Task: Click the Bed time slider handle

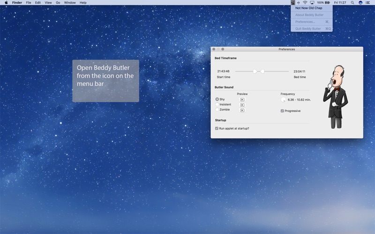Action: click(262, 72)
